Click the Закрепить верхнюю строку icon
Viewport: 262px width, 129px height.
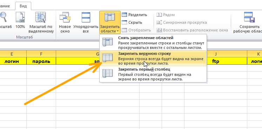[108, 58]
